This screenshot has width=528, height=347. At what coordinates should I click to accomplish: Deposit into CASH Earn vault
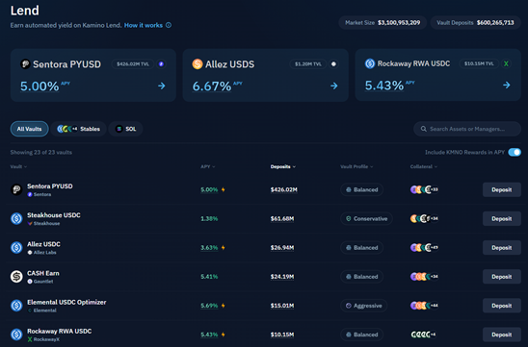coord(502,277)
